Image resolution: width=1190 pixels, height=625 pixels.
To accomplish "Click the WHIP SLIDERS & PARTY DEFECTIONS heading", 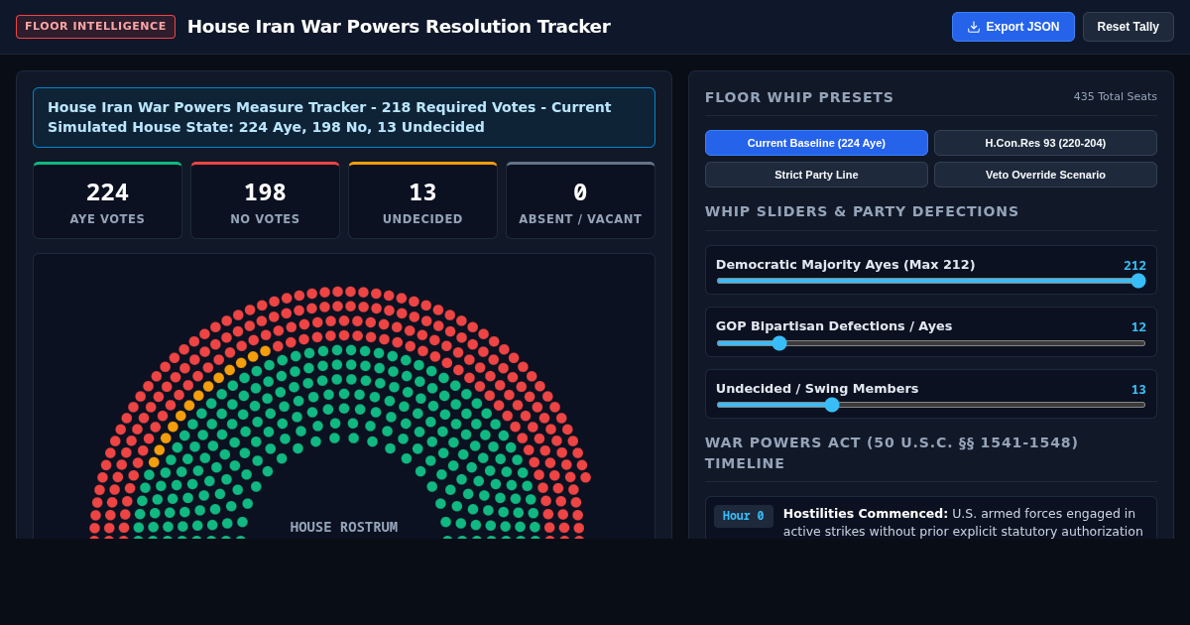I will 862,211.
